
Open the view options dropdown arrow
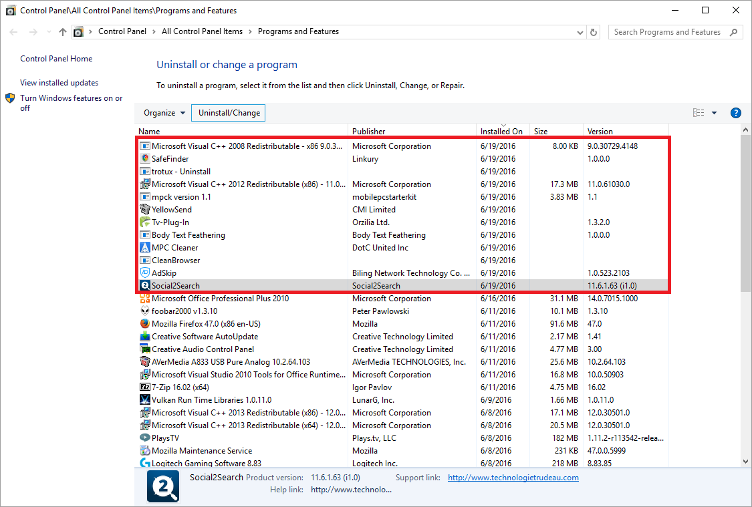coord(714,113)
